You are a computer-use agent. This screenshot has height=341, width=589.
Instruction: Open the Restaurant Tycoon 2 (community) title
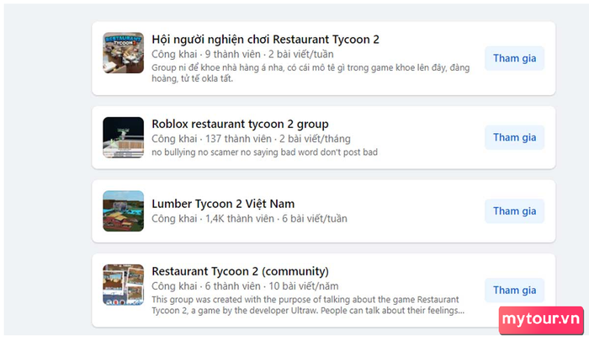coord(240,271)
